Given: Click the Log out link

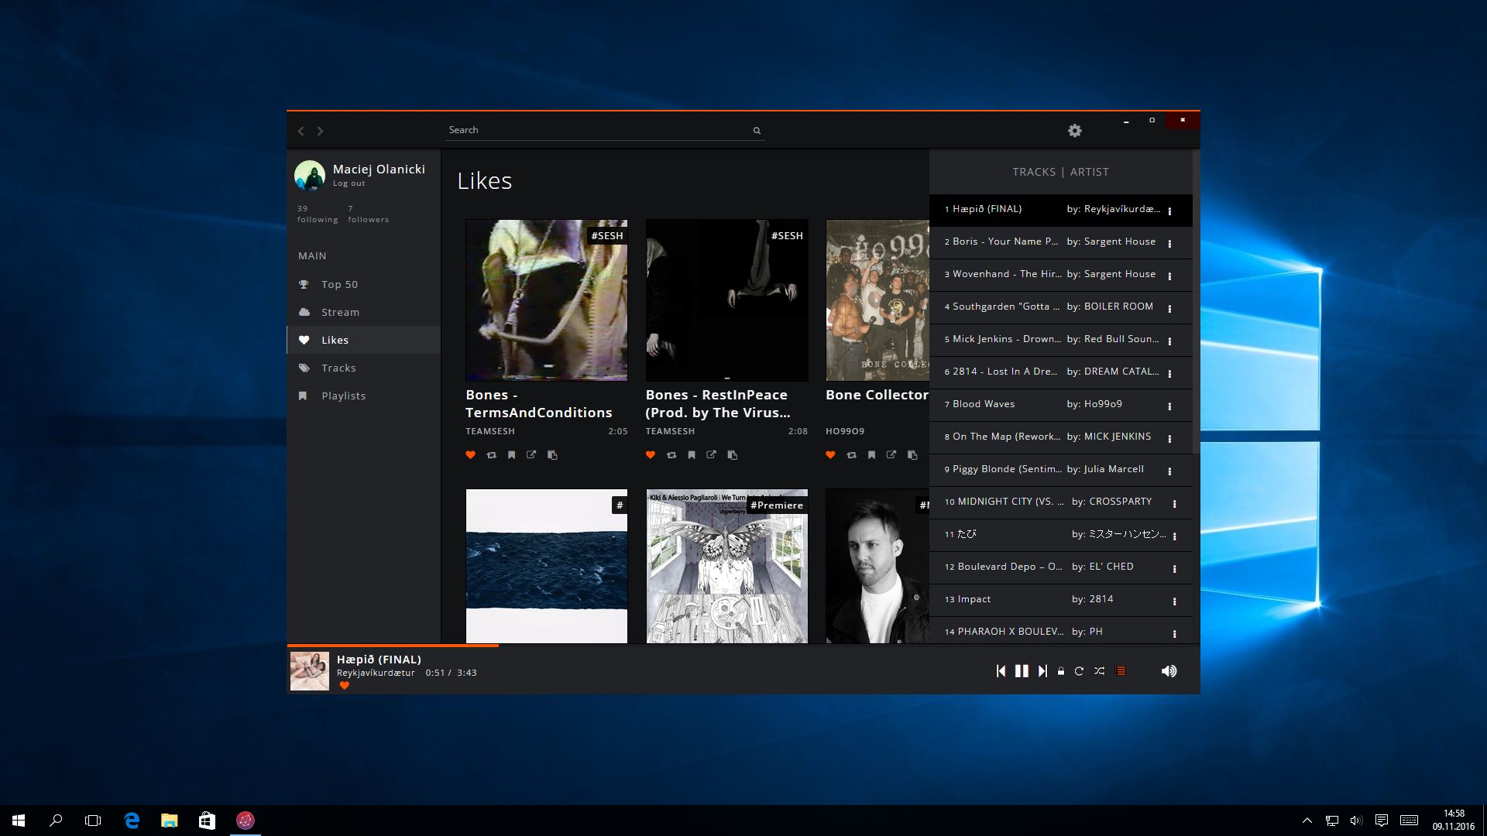Looking at the screenshot, I should pyautogui.click(x=349, y=183).
